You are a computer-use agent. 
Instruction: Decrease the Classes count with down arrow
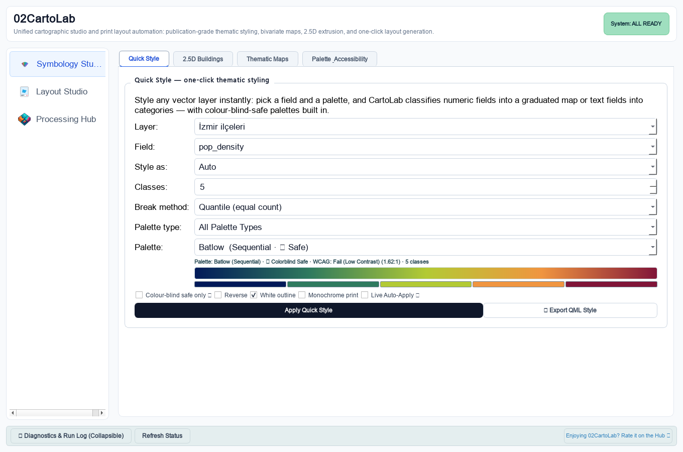pyautogui.click(x=653, y=191)
